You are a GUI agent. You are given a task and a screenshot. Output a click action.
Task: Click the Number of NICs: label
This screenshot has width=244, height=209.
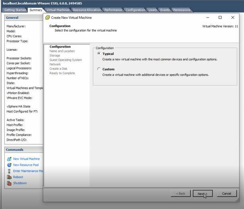tap(17, 78)
